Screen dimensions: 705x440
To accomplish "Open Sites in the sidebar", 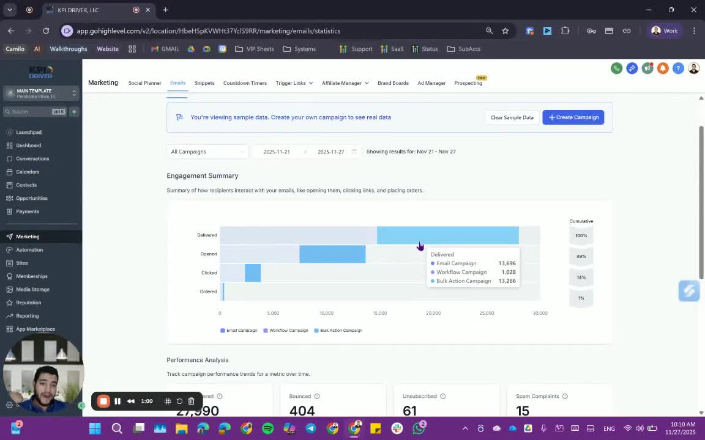I will 21,263.
